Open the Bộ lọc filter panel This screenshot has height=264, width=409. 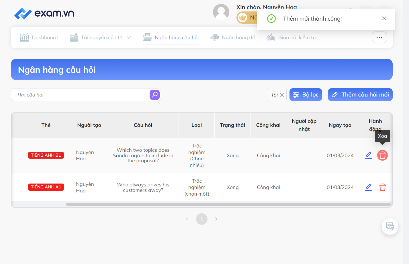click(306, 95)
